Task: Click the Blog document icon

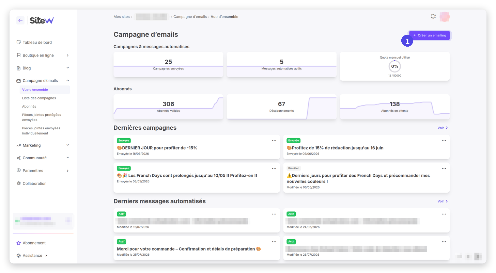Action: 19,68
